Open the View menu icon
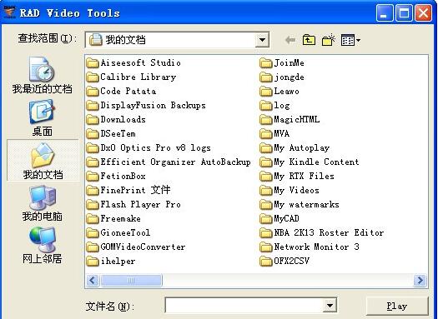Viewport: 438px width, 319px height. [x=350, y=40]
